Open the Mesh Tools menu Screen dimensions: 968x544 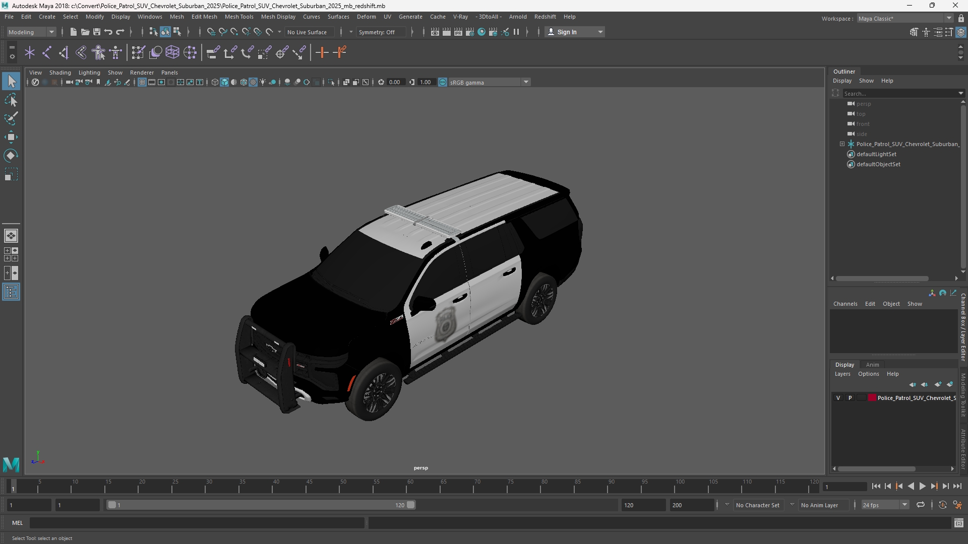239,17
